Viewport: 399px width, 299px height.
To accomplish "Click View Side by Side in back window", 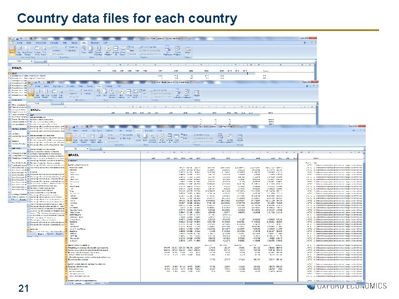I will coord(147,47).
